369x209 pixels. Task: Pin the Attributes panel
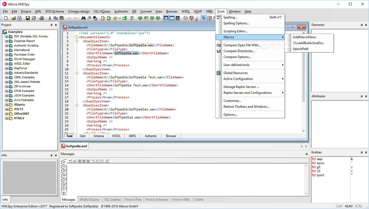(362, 96)
